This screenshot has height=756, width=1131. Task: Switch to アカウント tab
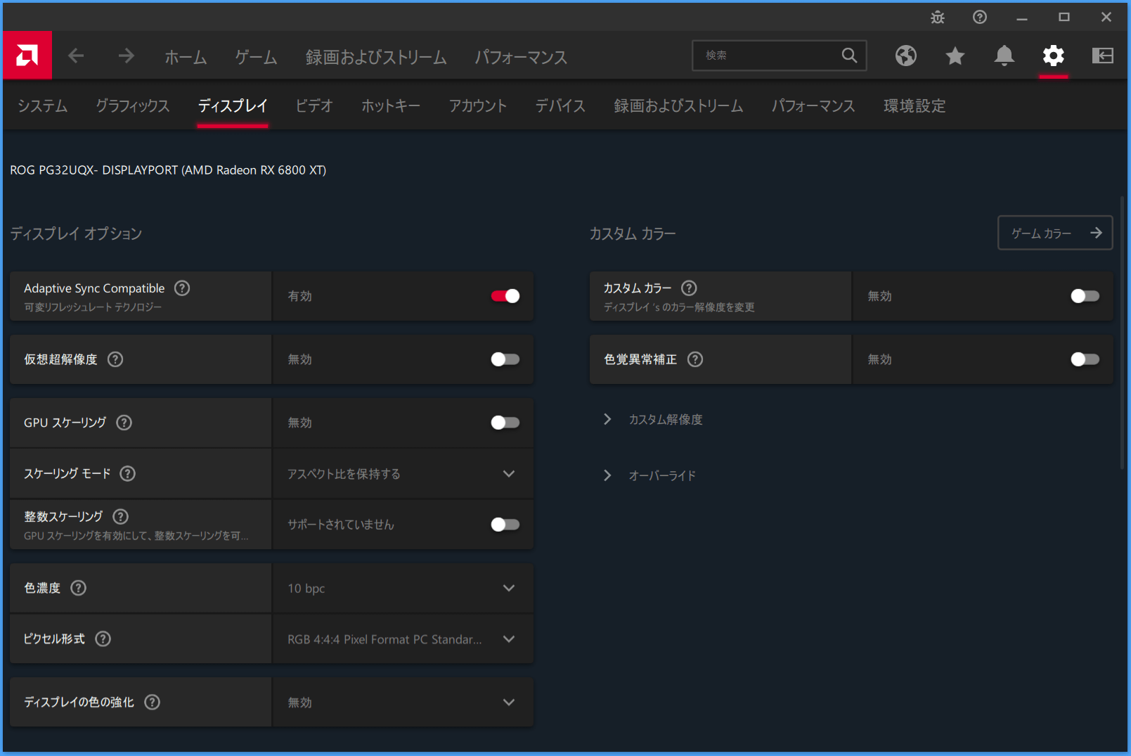[478, 105]
